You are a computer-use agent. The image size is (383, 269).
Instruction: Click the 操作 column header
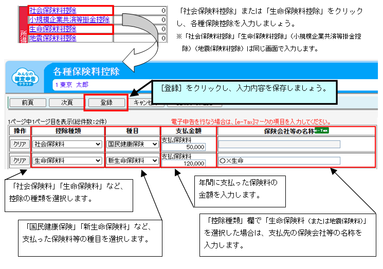(20, 131)
